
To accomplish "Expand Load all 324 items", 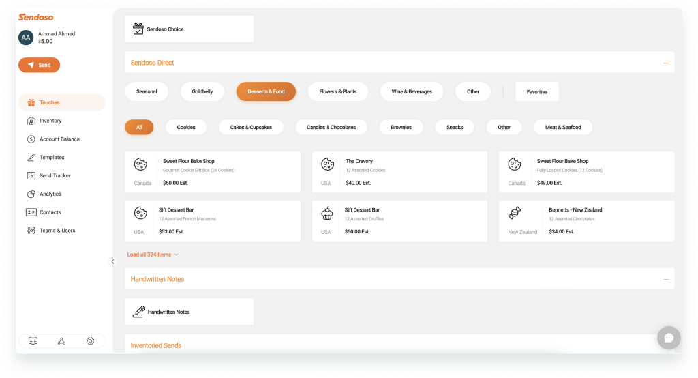I will [x=153, y=255].
